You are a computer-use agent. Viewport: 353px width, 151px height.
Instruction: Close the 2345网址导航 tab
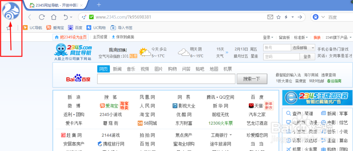(x=81, y=5)
